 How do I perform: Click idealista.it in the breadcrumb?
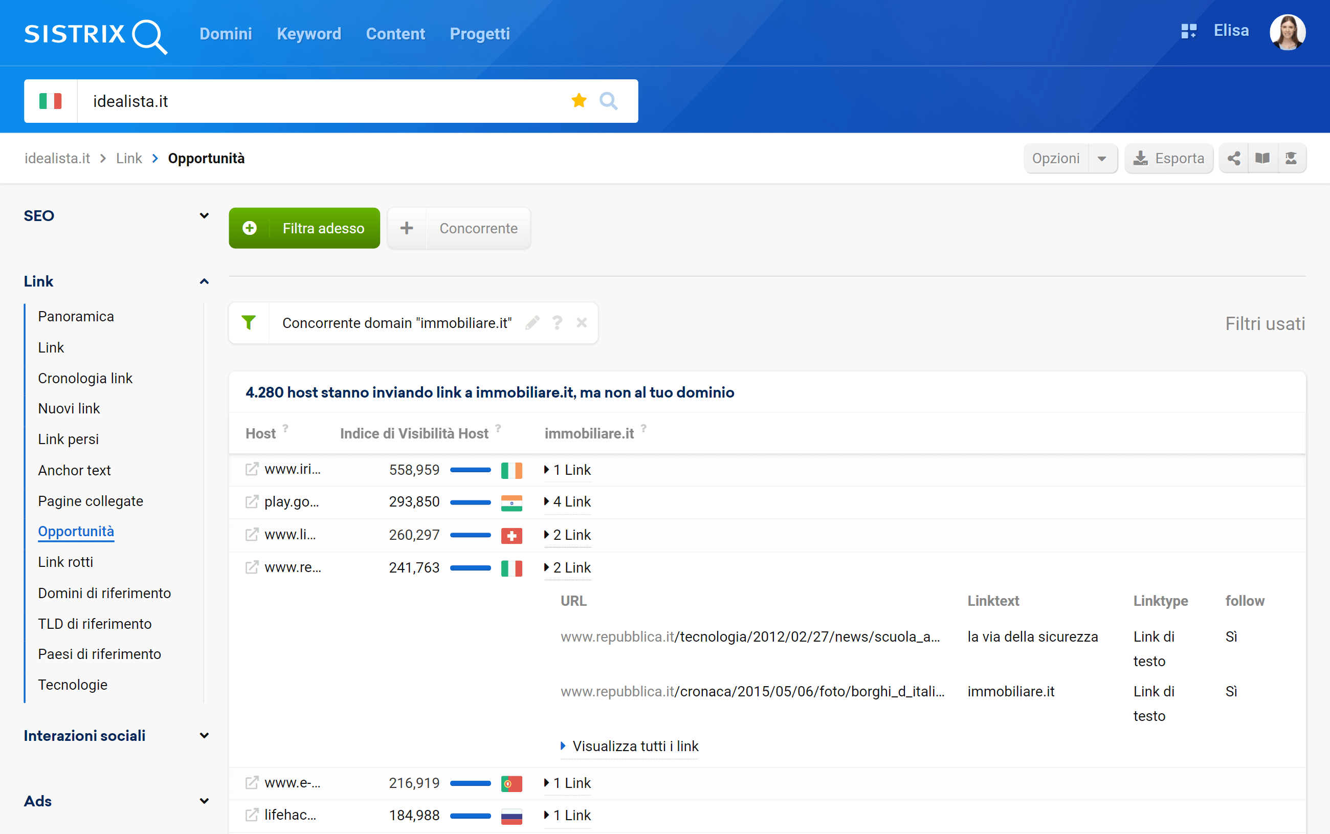pyautogui.click(x=57, y=158)
